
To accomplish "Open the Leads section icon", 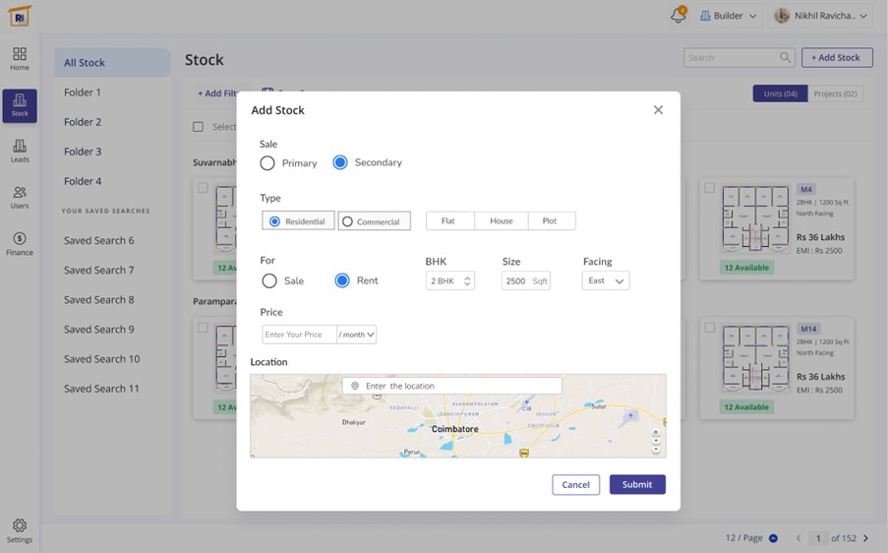I will [x=20, y=151].
